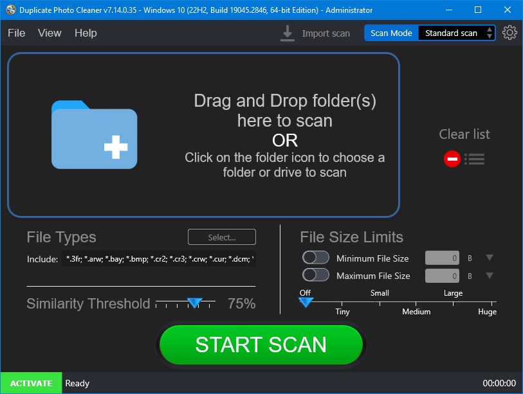
Task: Open the View menu
Action: 50,33
